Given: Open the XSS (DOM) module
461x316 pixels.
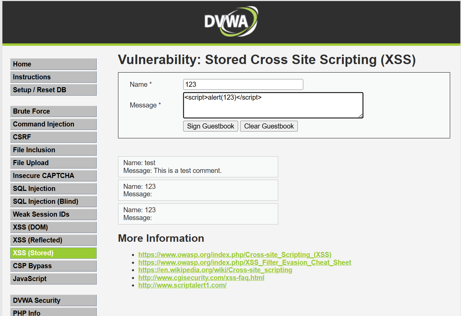Looking at the screenshot, I should [x=53, y=227].
